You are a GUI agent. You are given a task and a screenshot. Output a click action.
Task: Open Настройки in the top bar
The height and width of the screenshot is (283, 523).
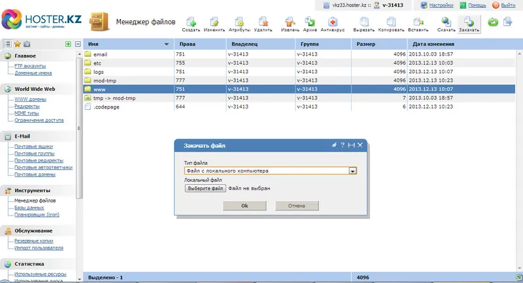[x=441, y=5]
